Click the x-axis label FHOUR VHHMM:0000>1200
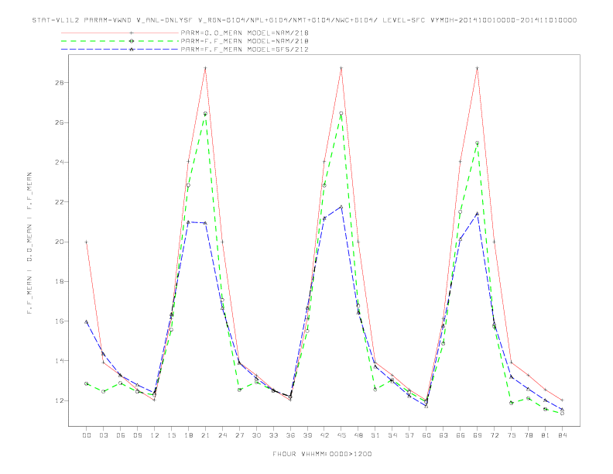The image size is (613, 474). [x=322, y=454]
